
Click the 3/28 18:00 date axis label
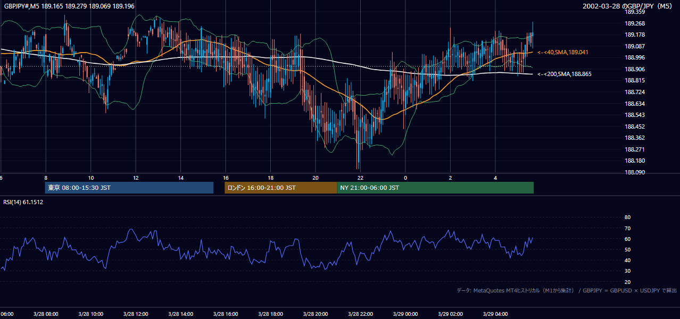point(270,314)
